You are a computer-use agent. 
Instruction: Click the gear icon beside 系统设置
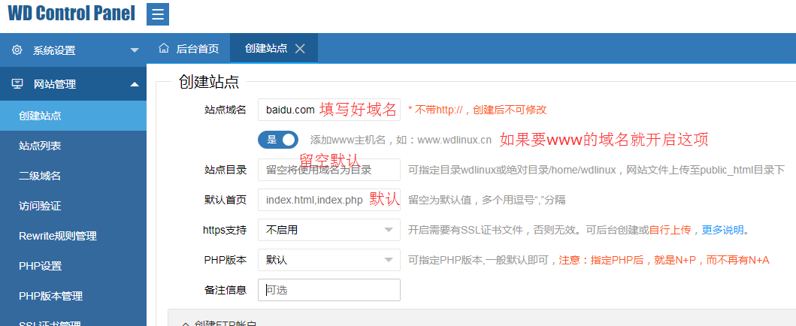pyautogui.click(x=17, y=50)
